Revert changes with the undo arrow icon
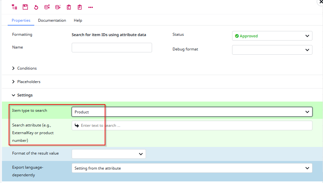The image size is (323, 183). (x=36, y=7)
